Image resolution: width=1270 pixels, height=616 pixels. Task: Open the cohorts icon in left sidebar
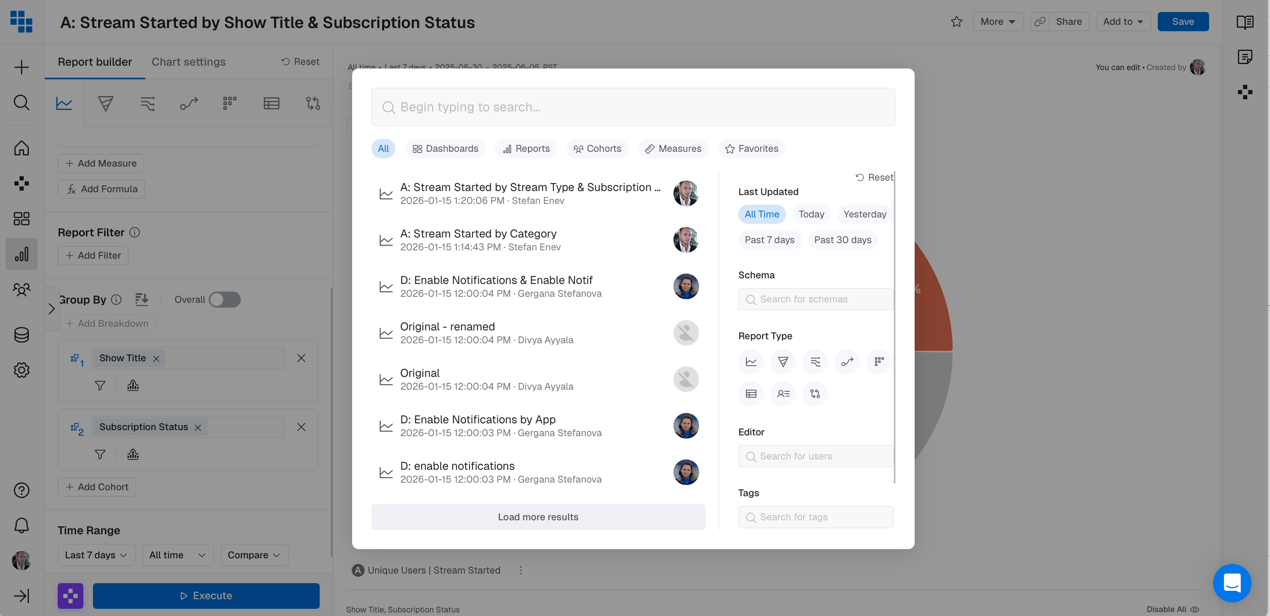pyautogui.click(x=21, y=289)
